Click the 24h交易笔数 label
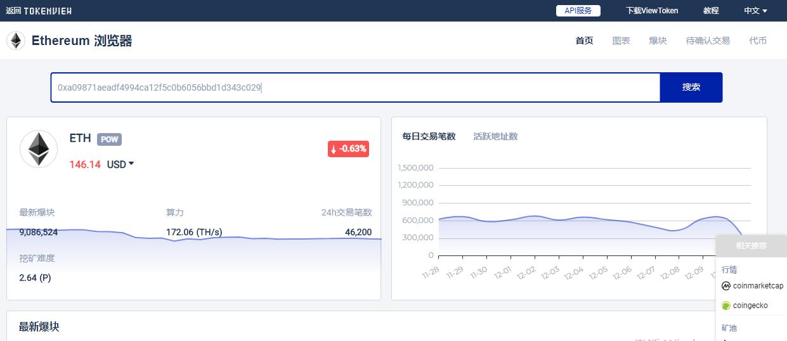787x341 pixels. click(346, 212)
